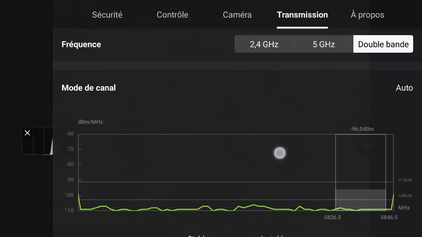This screenshot has height=237, width=422.
Task: Open the Auto channel mode dropdown
Action: [404, 88]
